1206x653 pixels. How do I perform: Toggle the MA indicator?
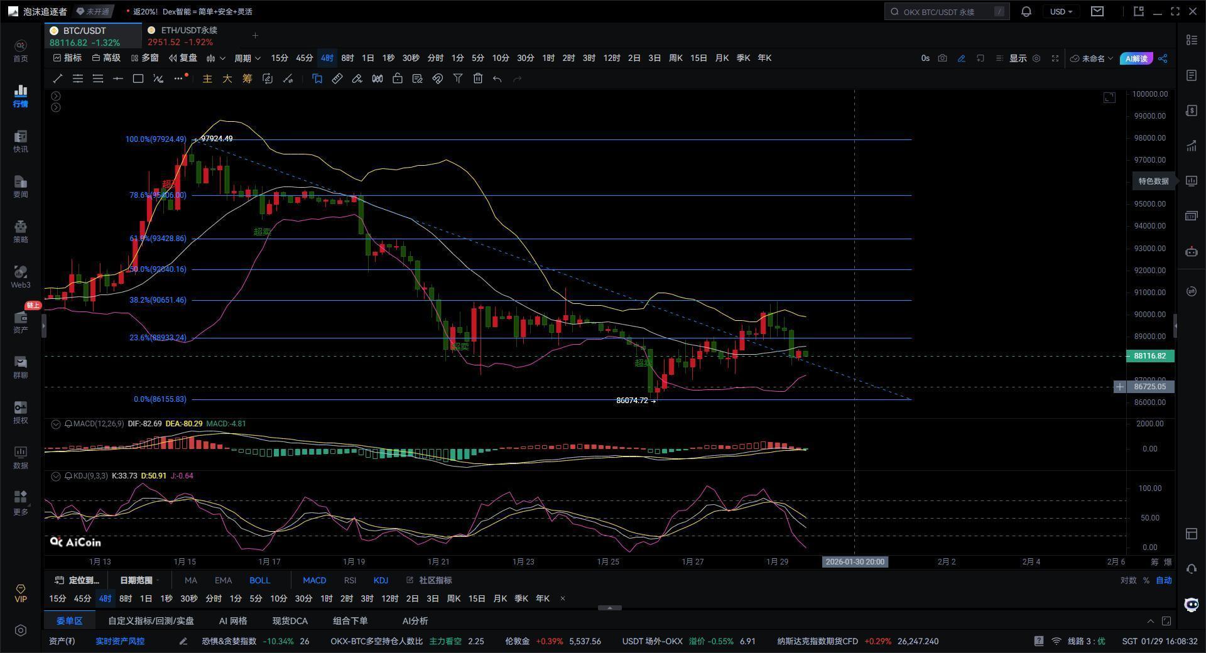click(190, 580)
